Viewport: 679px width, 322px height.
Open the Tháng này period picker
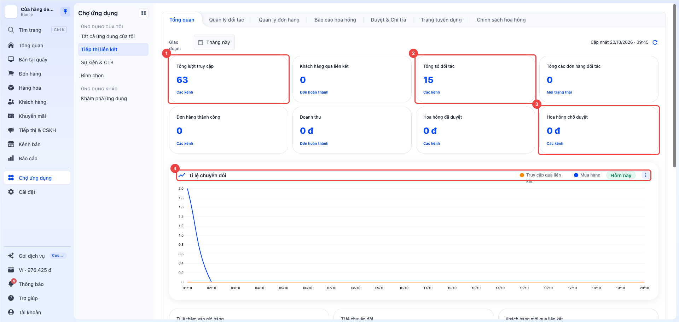pos(214,42)
